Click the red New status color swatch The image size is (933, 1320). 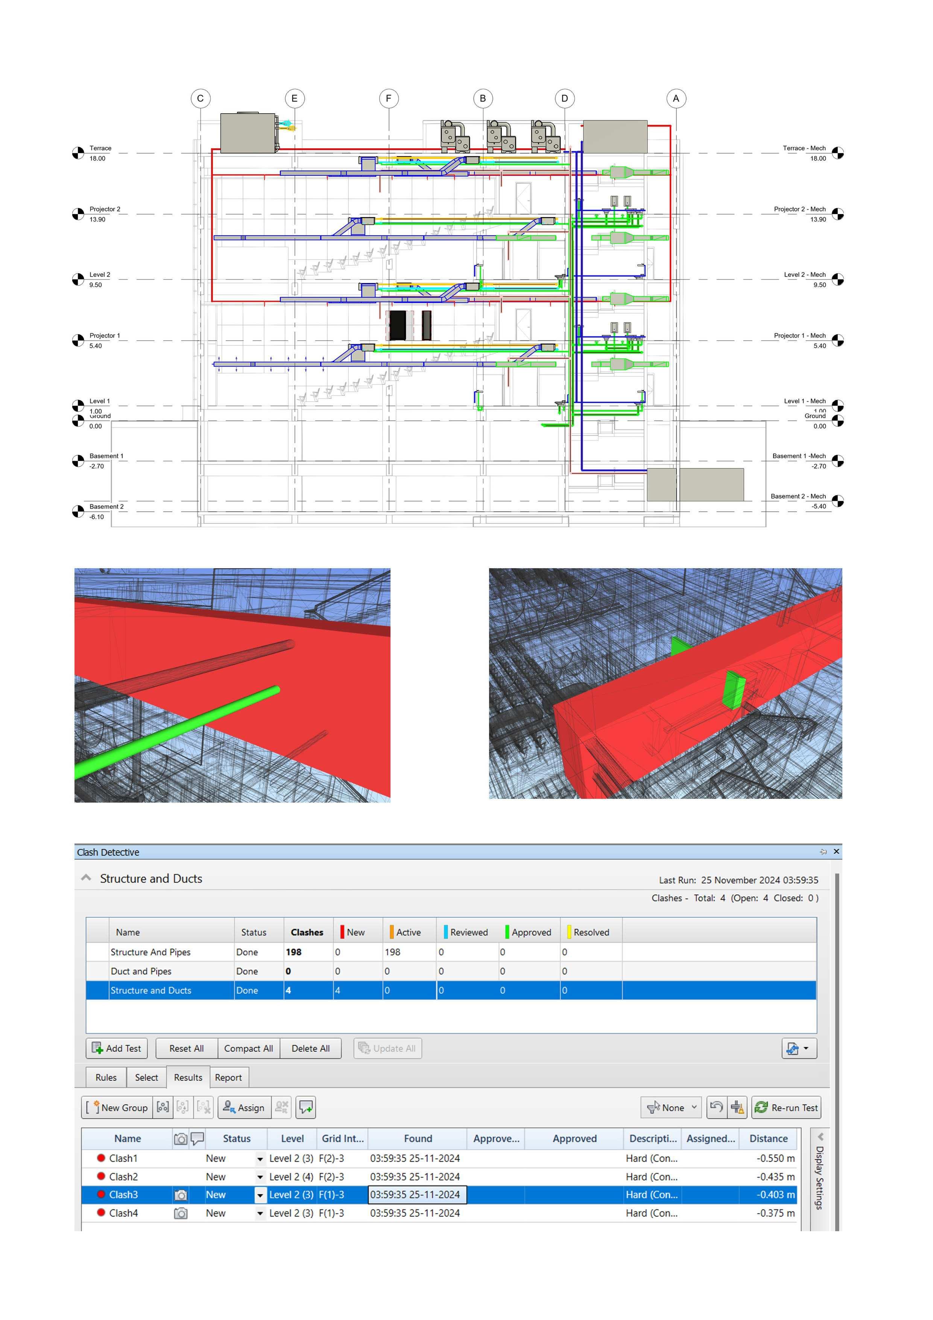342,932
